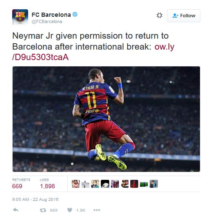213x221 pixels.
Task: Open first liker's avatar with headscarf
Action: pos(76,184)
